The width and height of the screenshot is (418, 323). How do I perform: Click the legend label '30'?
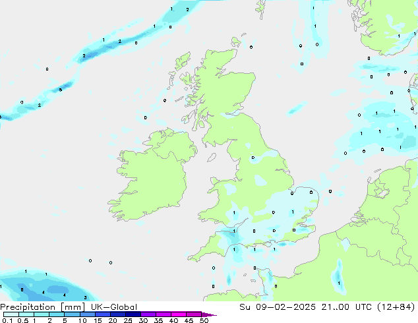(x=143, y=320)
